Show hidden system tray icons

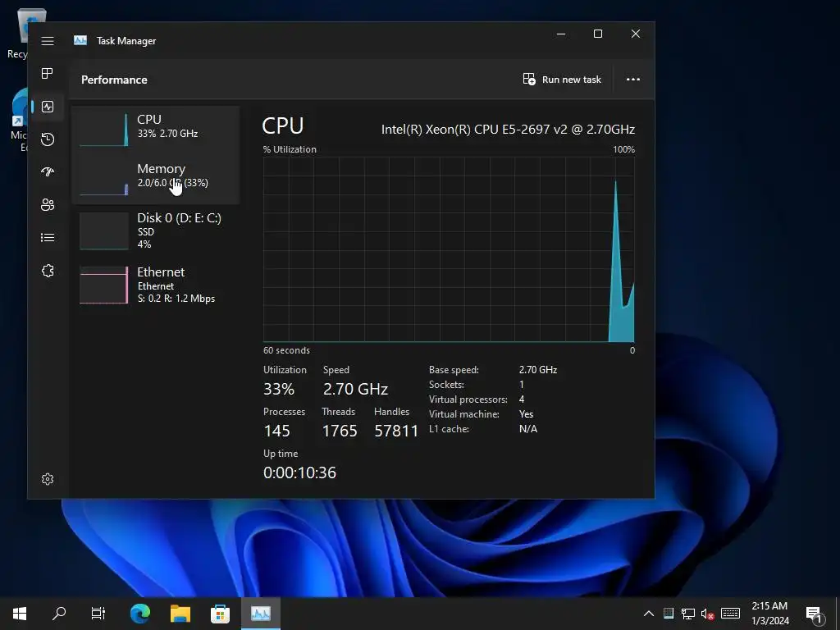coord(648,614)
